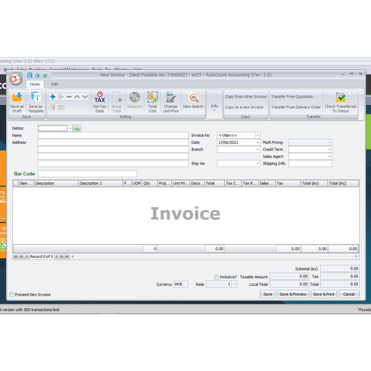Click the Save as Template icon
Viewport: 371px width, 371px height.
[x=36, y=98]
